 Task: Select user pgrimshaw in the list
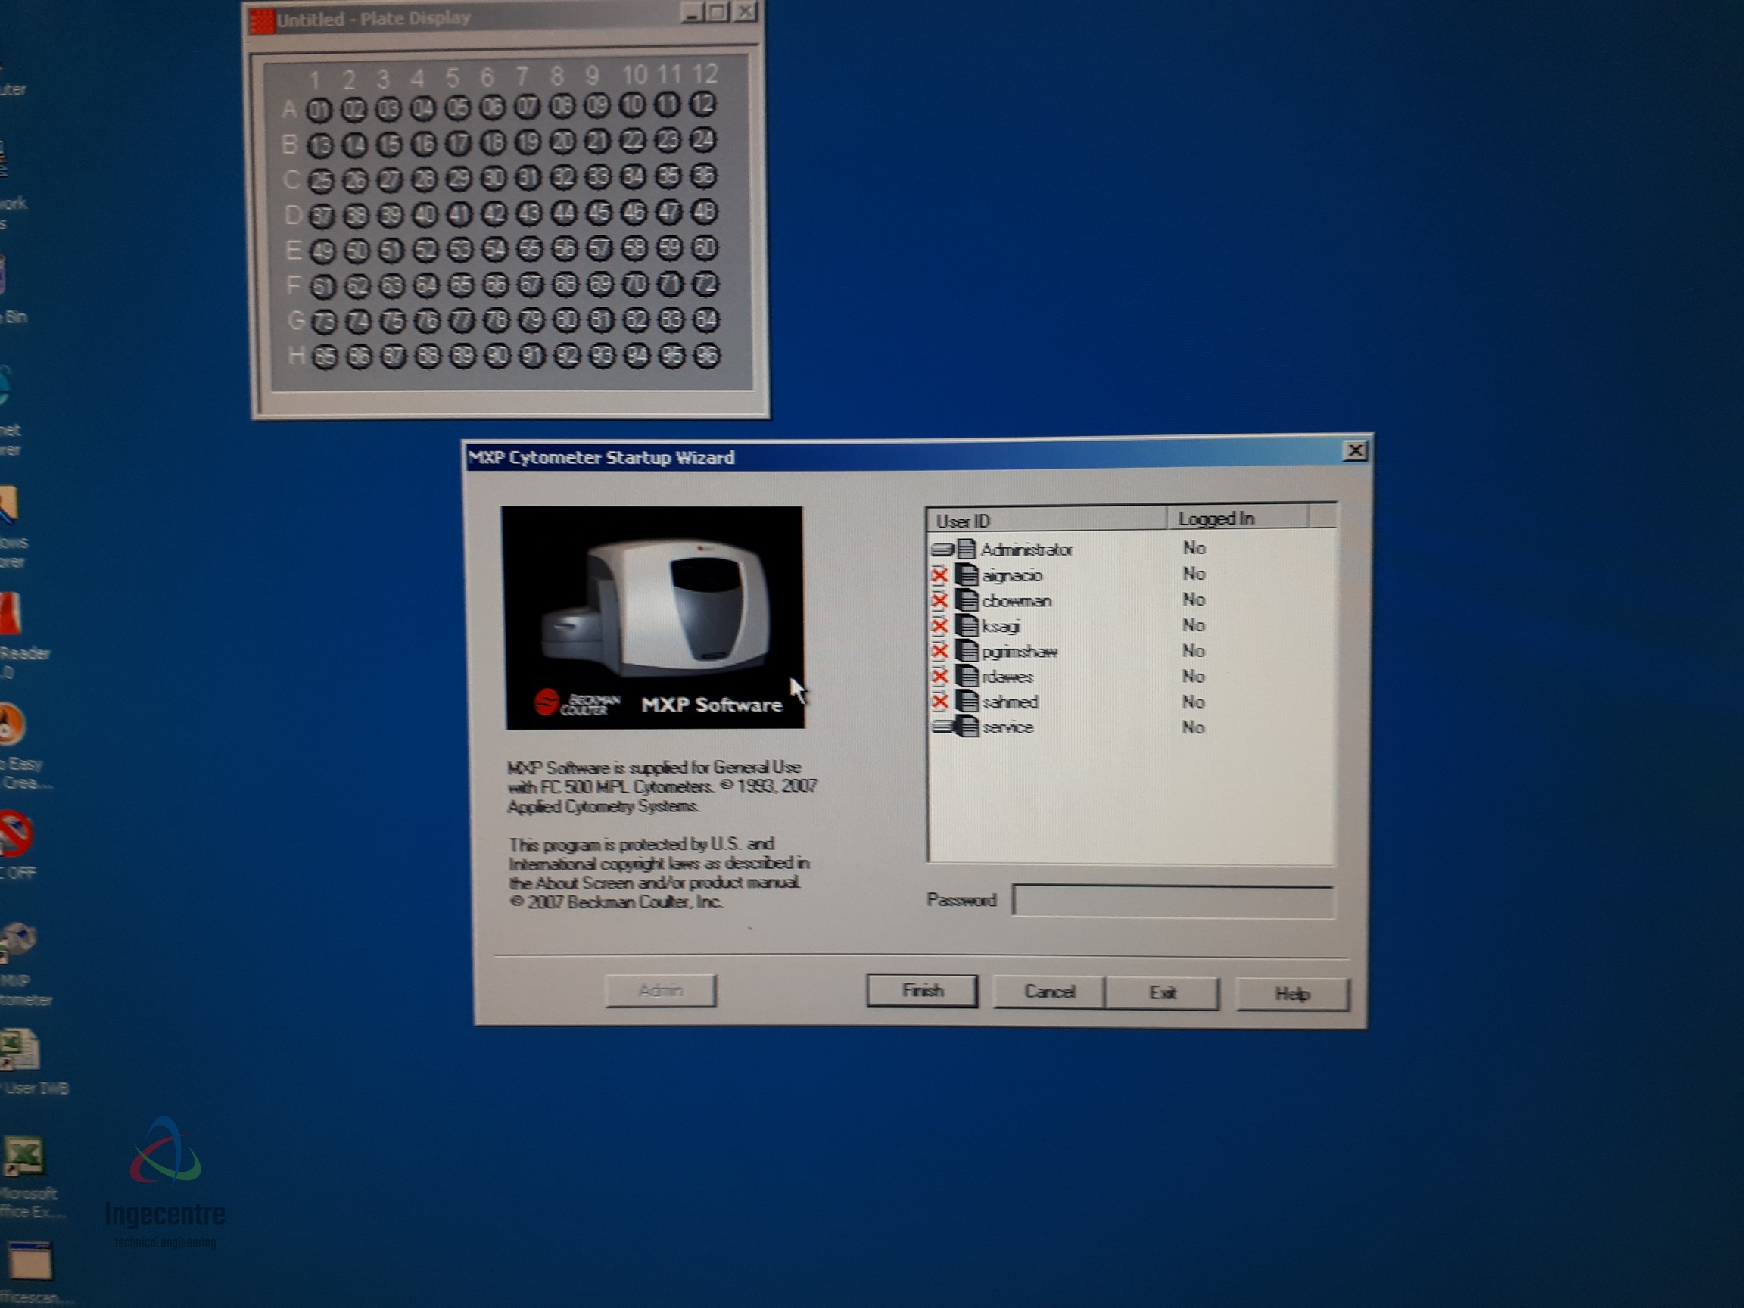coord(1132,651)
